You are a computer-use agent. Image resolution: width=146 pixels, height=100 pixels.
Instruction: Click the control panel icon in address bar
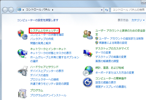[x=19, y=10]
